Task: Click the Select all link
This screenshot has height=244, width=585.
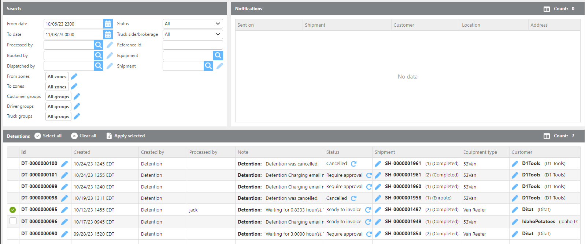Action: [x=52, y=136]
